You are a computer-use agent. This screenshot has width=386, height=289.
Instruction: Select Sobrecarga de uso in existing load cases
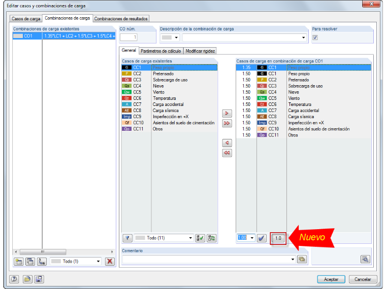point(169,80)
